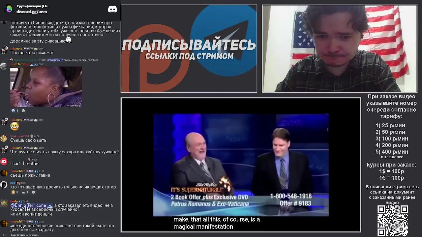This screenshot has height=237, width=422.
Task: Select the message 'I can't breathe'
Action: [24, 164]
